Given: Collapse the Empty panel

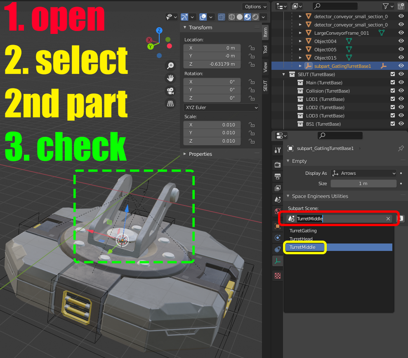Looking at the screenshot, I should (288, 161).
